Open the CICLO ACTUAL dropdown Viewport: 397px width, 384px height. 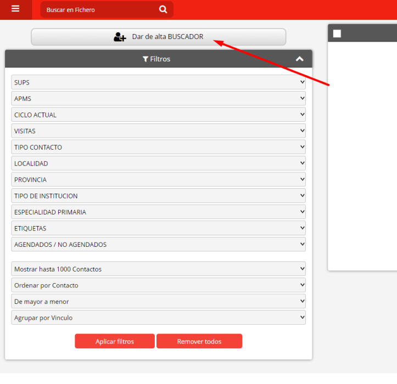tap(158, 115)
